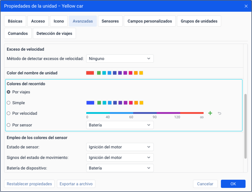Enable the Por sensor track color option
The width and height of the screenshot is (252, 192).
9,125
